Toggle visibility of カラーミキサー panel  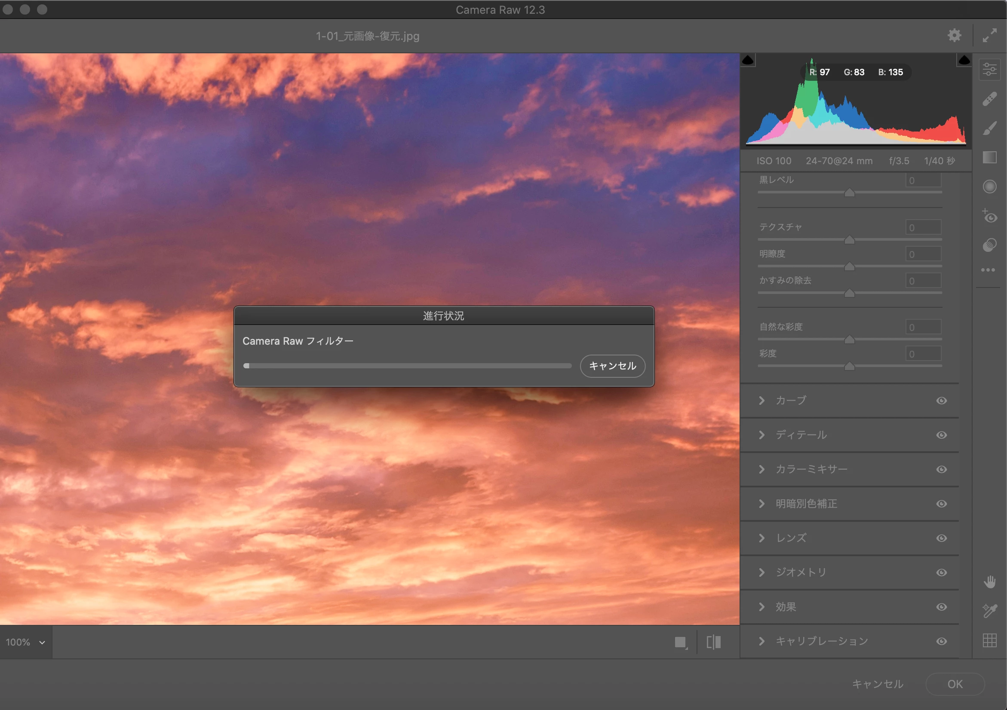(x=941, y=469)
